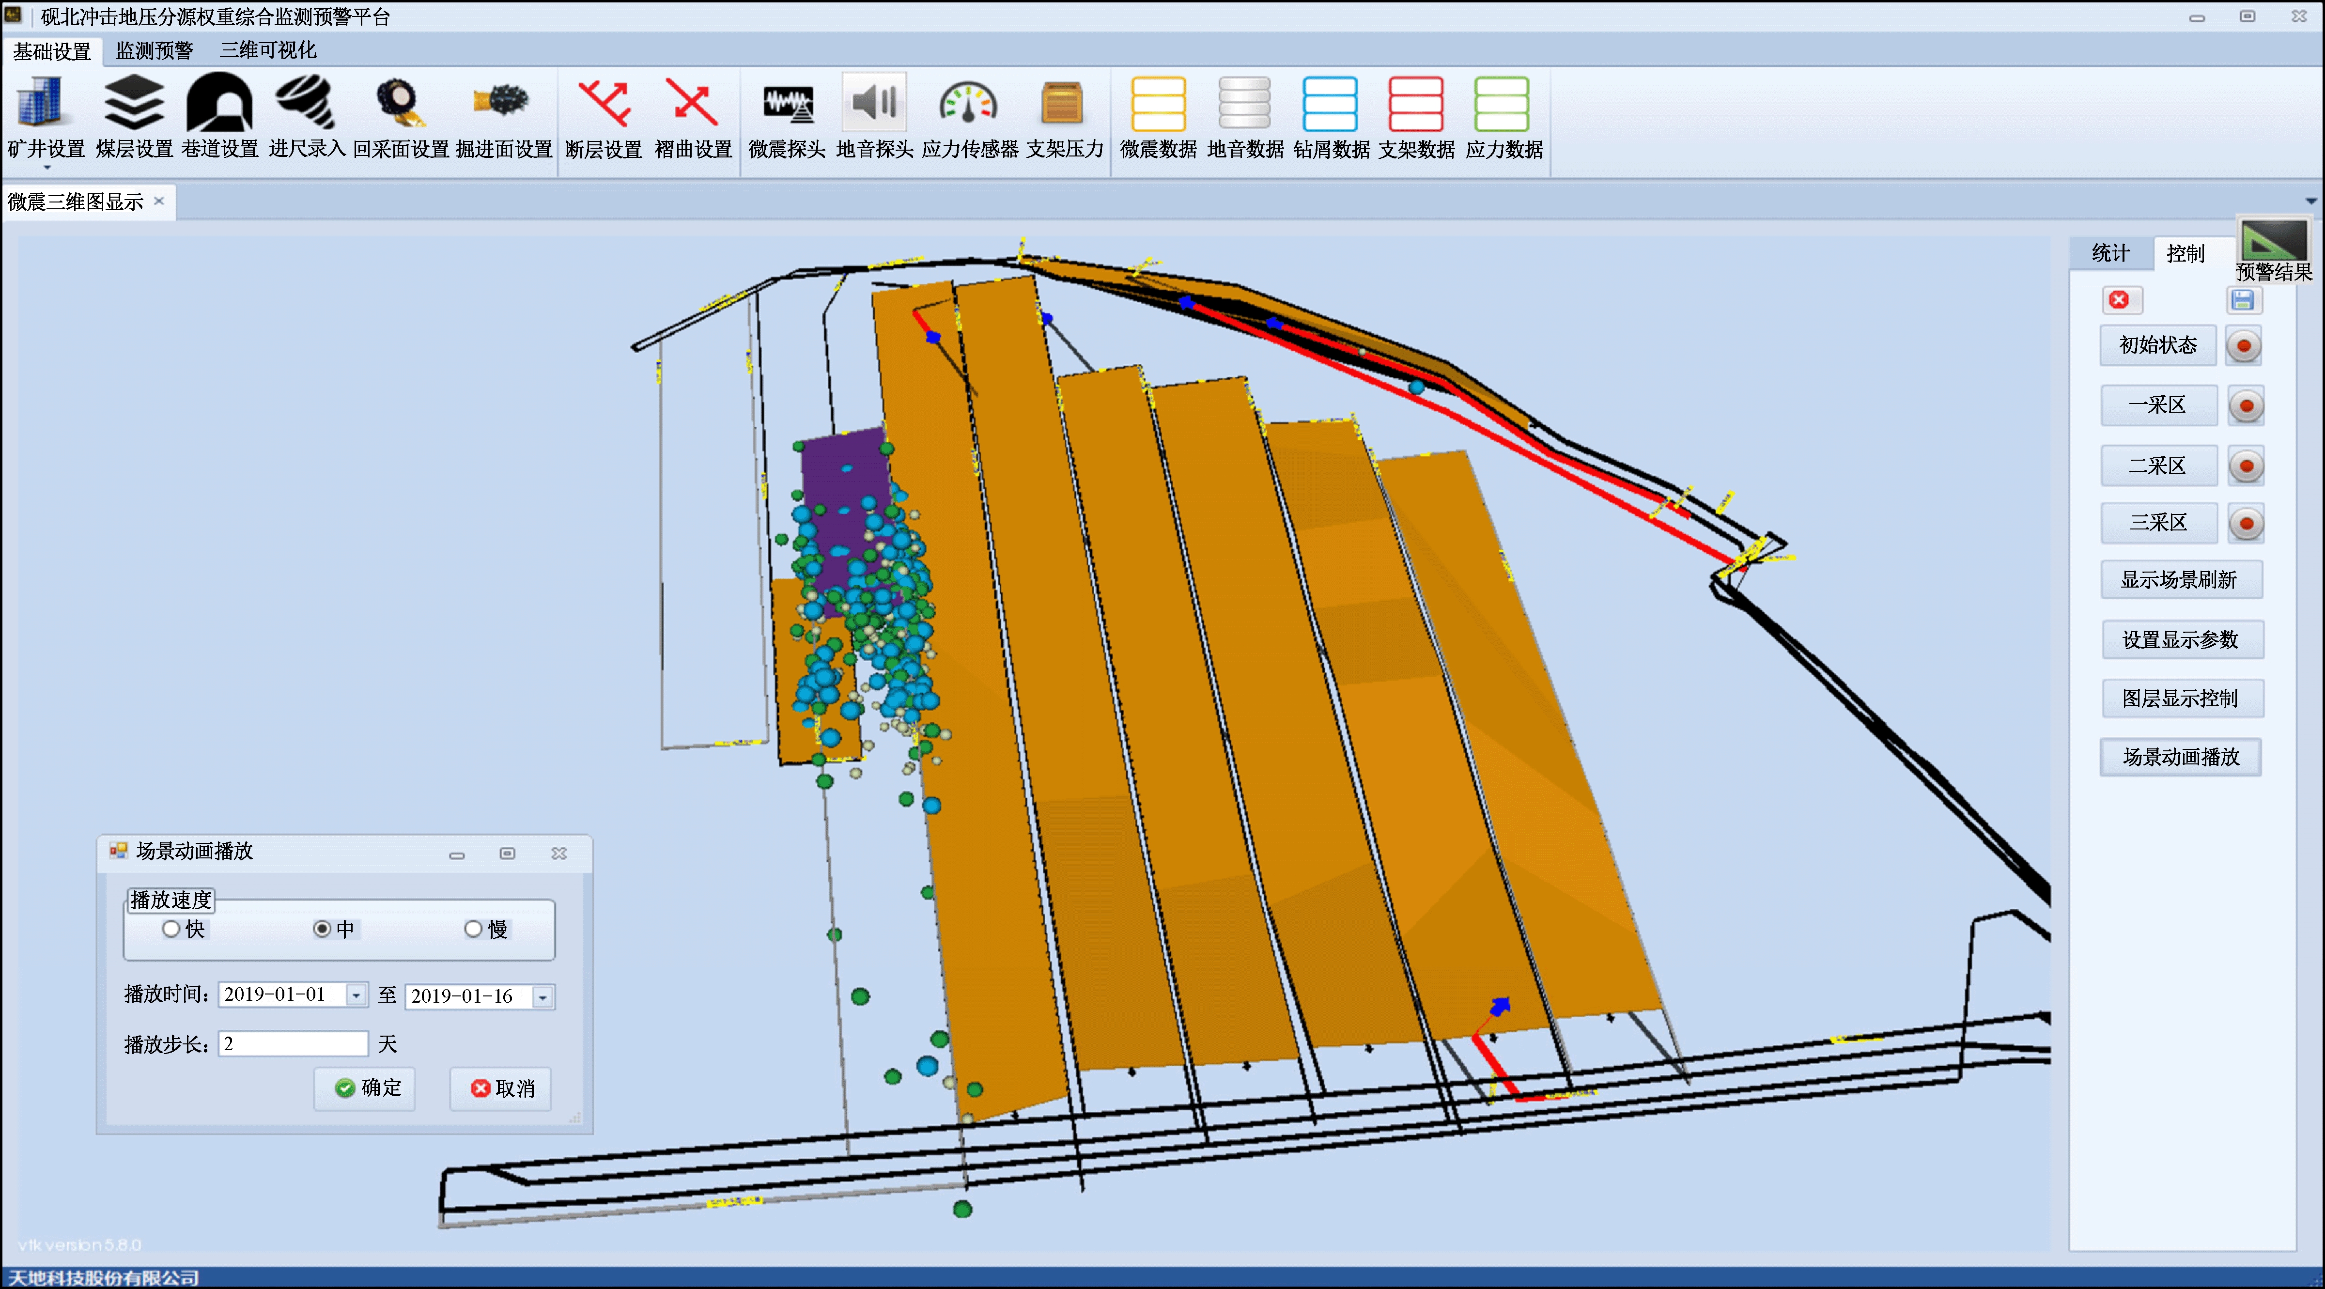Viewport: 2325px width, 1289px height.
Task: Switch to 统计 panel tab
Action: [x=2110, y=254]
